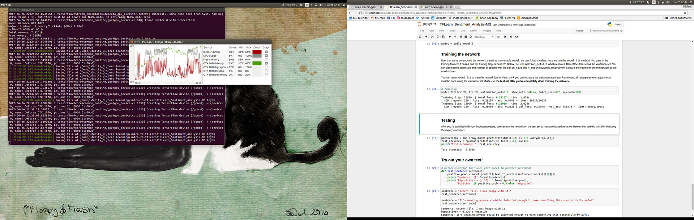Open the Markdown cell type dropdown

(x=484, y=37)
